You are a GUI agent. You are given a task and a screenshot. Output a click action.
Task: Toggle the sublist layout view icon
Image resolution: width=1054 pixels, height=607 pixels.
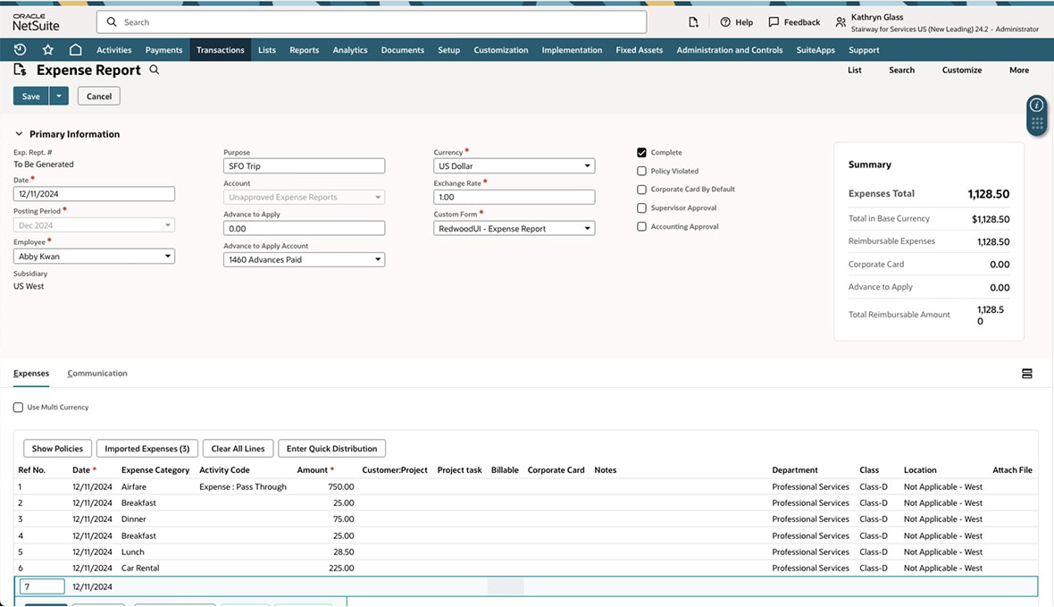click(1026, 374)
